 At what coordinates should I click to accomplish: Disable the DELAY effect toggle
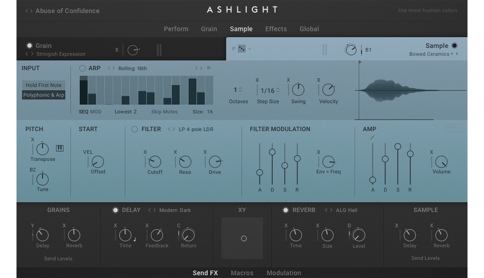click(x=115, y=210)
